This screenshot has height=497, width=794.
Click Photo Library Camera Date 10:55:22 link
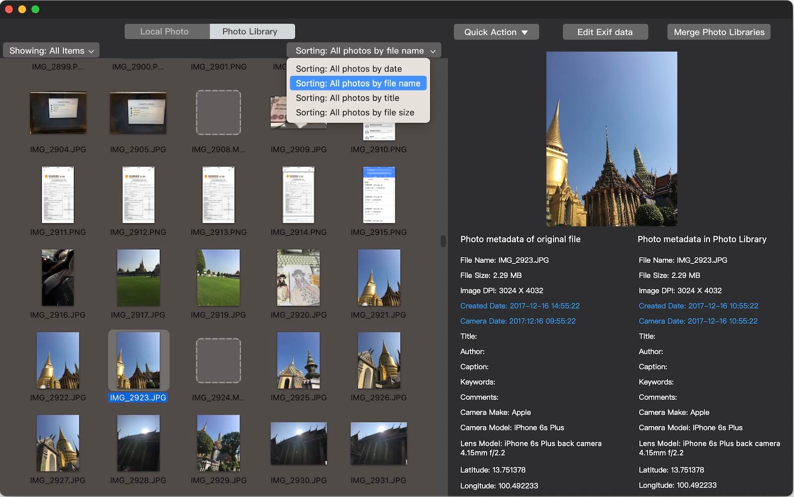pyautogui.click(x=698, y=321)
